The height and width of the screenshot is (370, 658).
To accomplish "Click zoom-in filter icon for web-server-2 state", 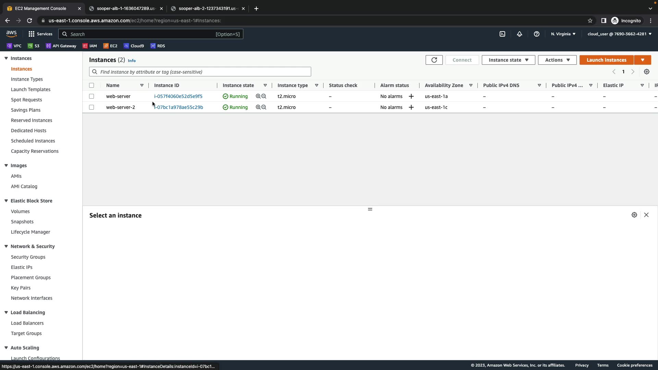I will (x=258, y=107).
